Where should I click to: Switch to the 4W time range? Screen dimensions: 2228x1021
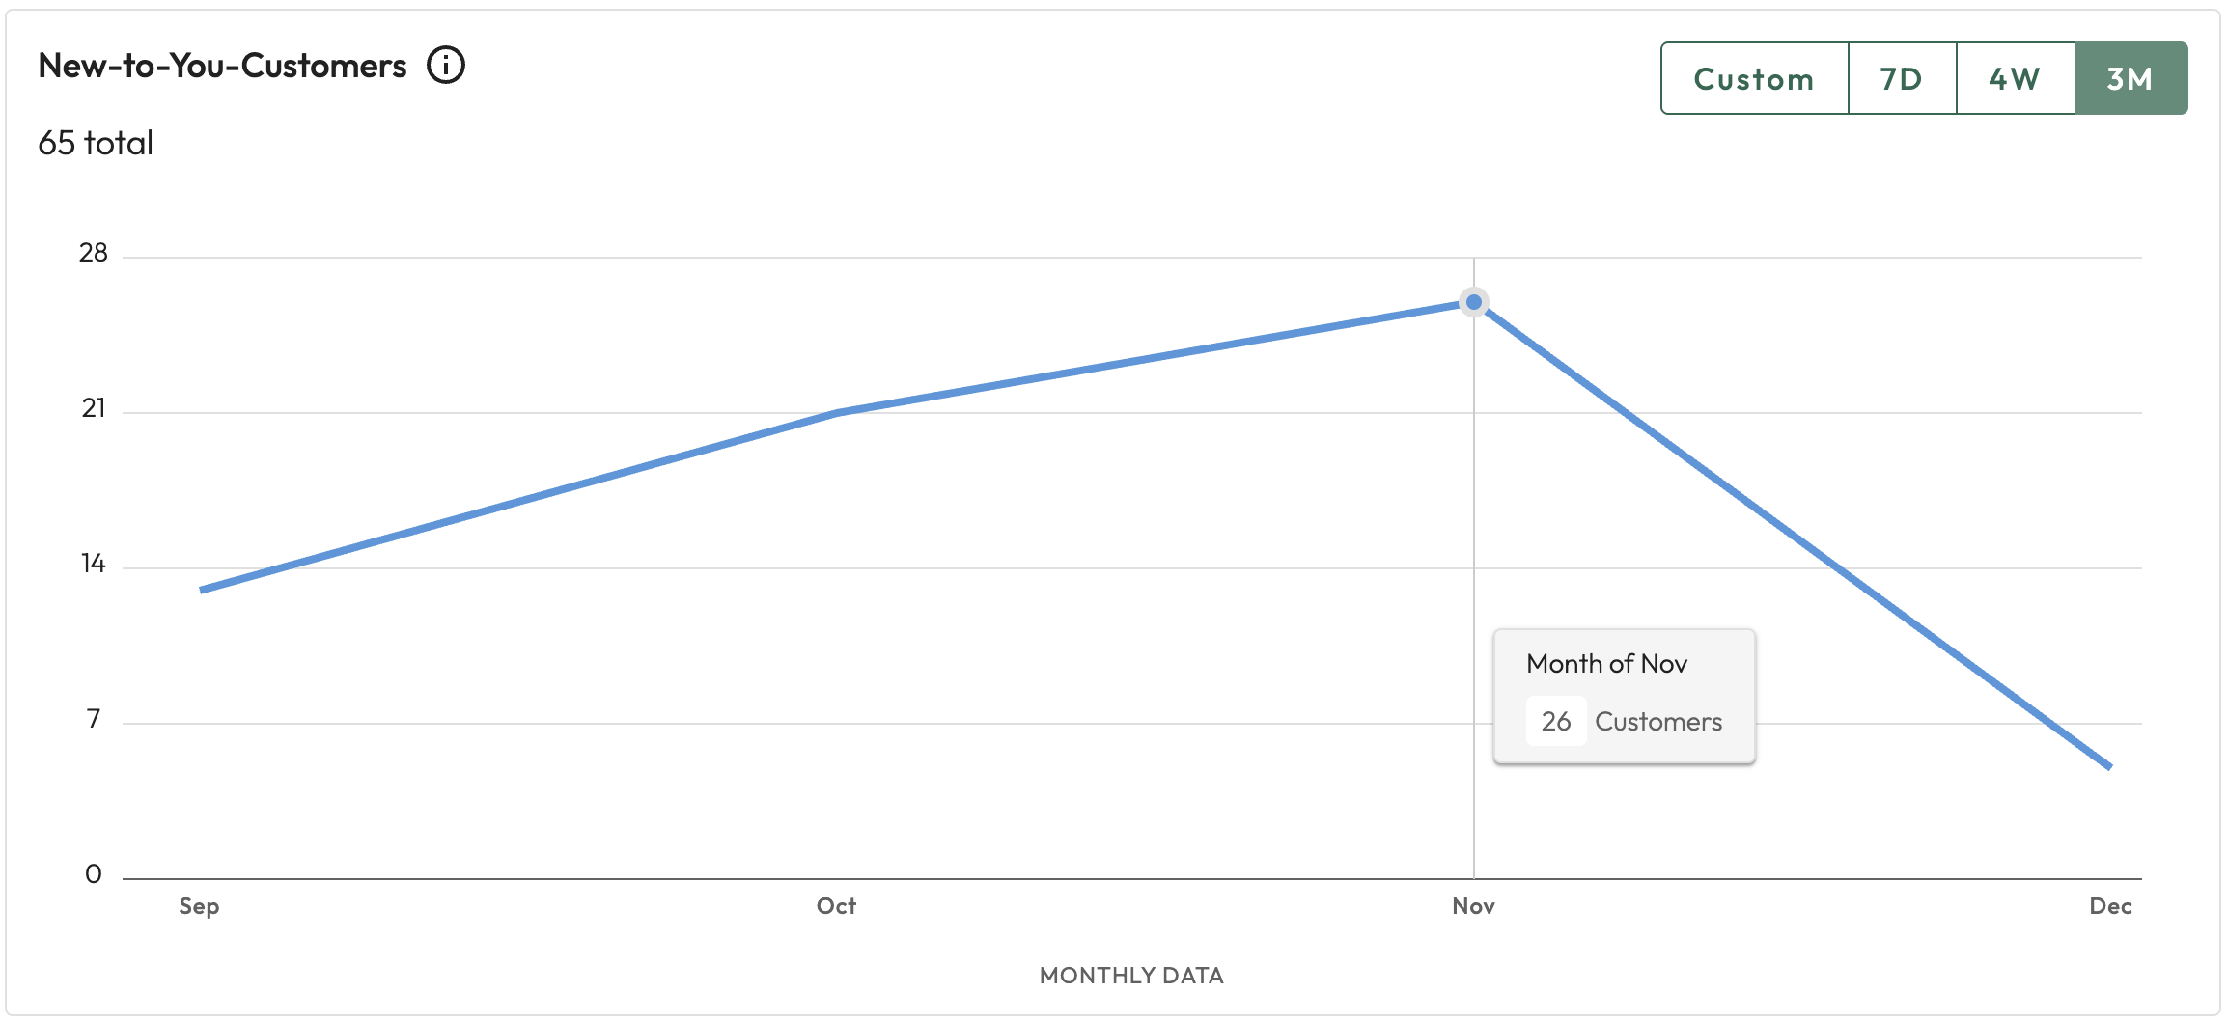click(2015, 79)
